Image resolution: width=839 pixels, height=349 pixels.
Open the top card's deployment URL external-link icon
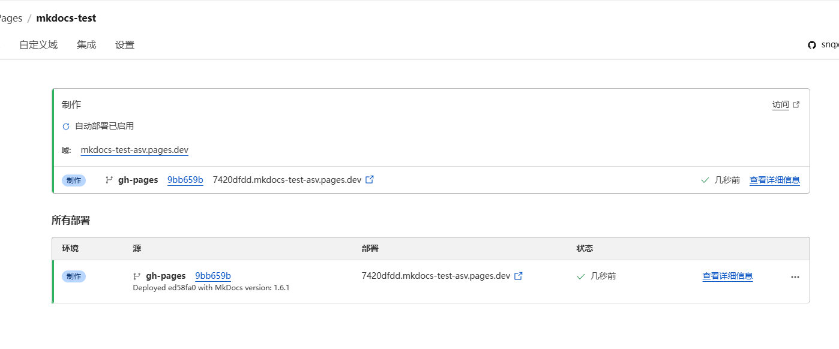(x=370, y=179)
